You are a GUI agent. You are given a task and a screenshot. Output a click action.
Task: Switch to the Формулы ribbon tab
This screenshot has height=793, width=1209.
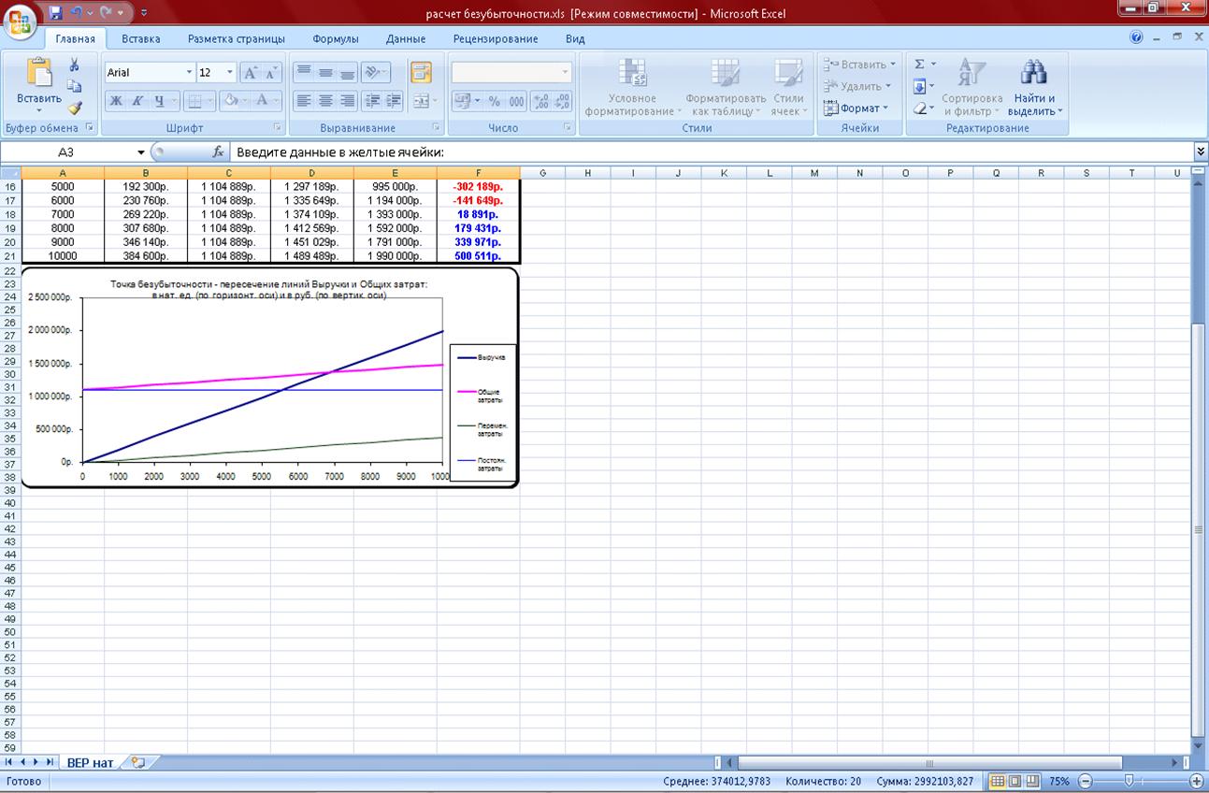pos(336,39)
